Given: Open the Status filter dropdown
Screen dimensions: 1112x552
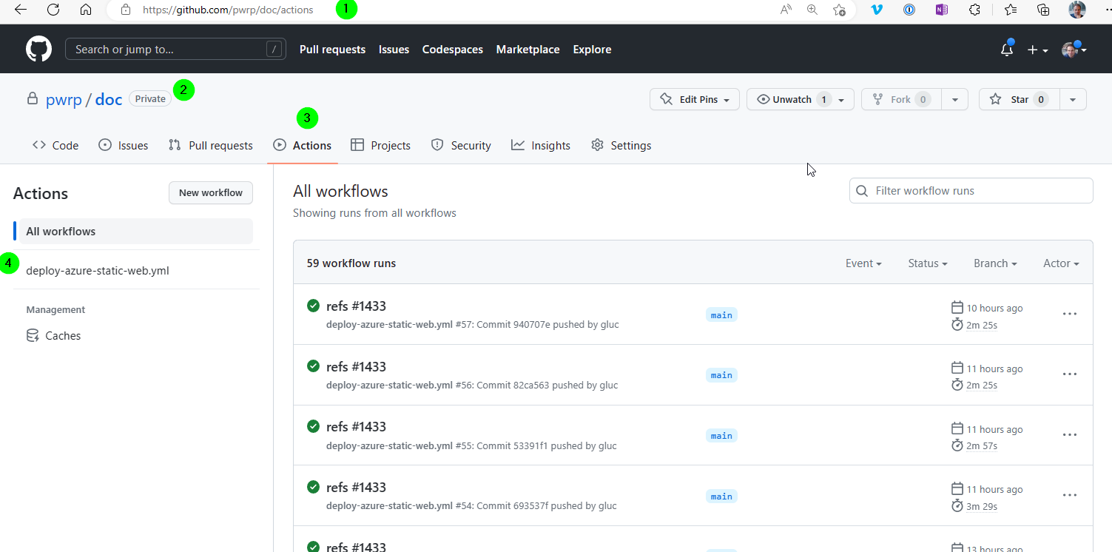Looking at the screenshot, I should 928,263.
